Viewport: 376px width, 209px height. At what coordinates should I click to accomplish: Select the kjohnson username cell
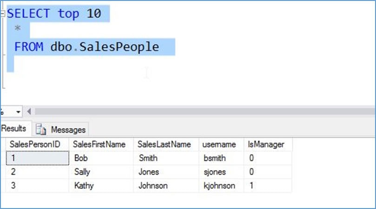tap(219, 186)
